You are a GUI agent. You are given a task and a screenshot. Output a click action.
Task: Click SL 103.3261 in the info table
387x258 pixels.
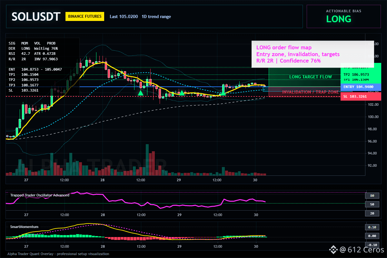[24, 90]
